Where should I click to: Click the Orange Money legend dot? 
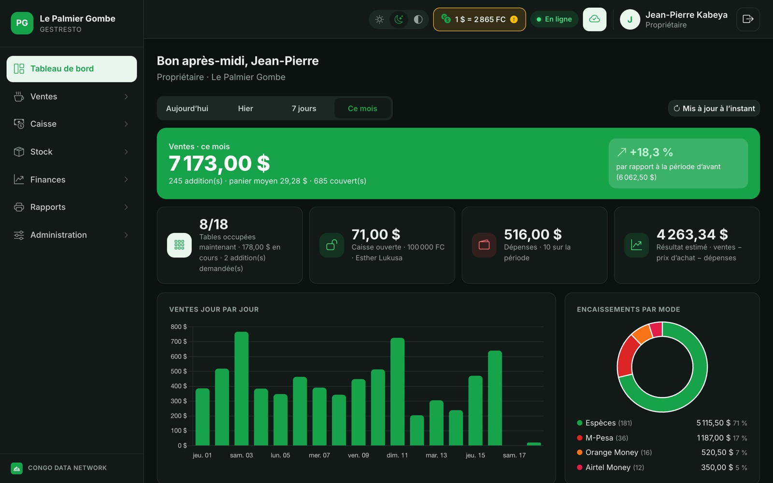580,453
